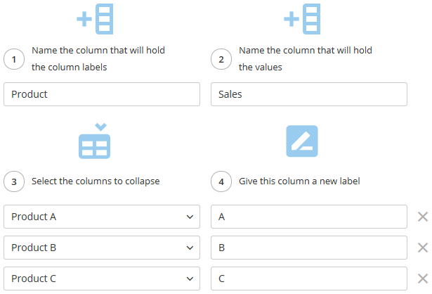This screenshot has height=294, width=432.
Task: Focus the column labels name field containing Product
Action: coord(102,94)
